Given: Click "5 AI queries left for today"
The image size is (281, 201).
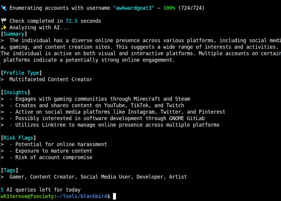Looking at the screenshot, I should (41, 190).
